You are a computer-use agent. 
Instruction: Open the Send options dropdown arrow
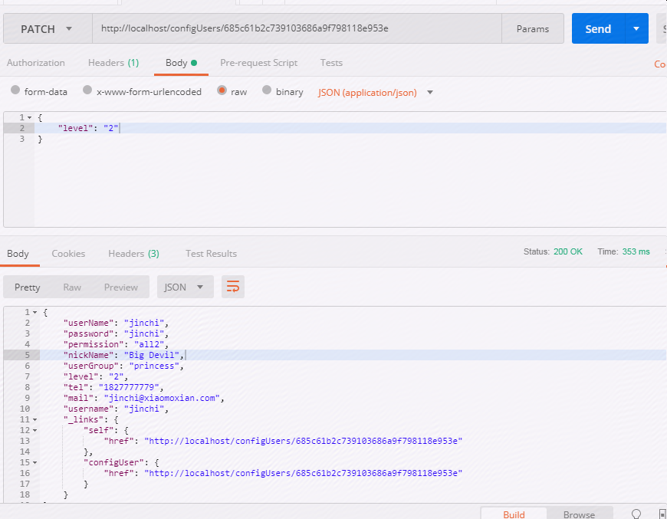coord(636,28)
